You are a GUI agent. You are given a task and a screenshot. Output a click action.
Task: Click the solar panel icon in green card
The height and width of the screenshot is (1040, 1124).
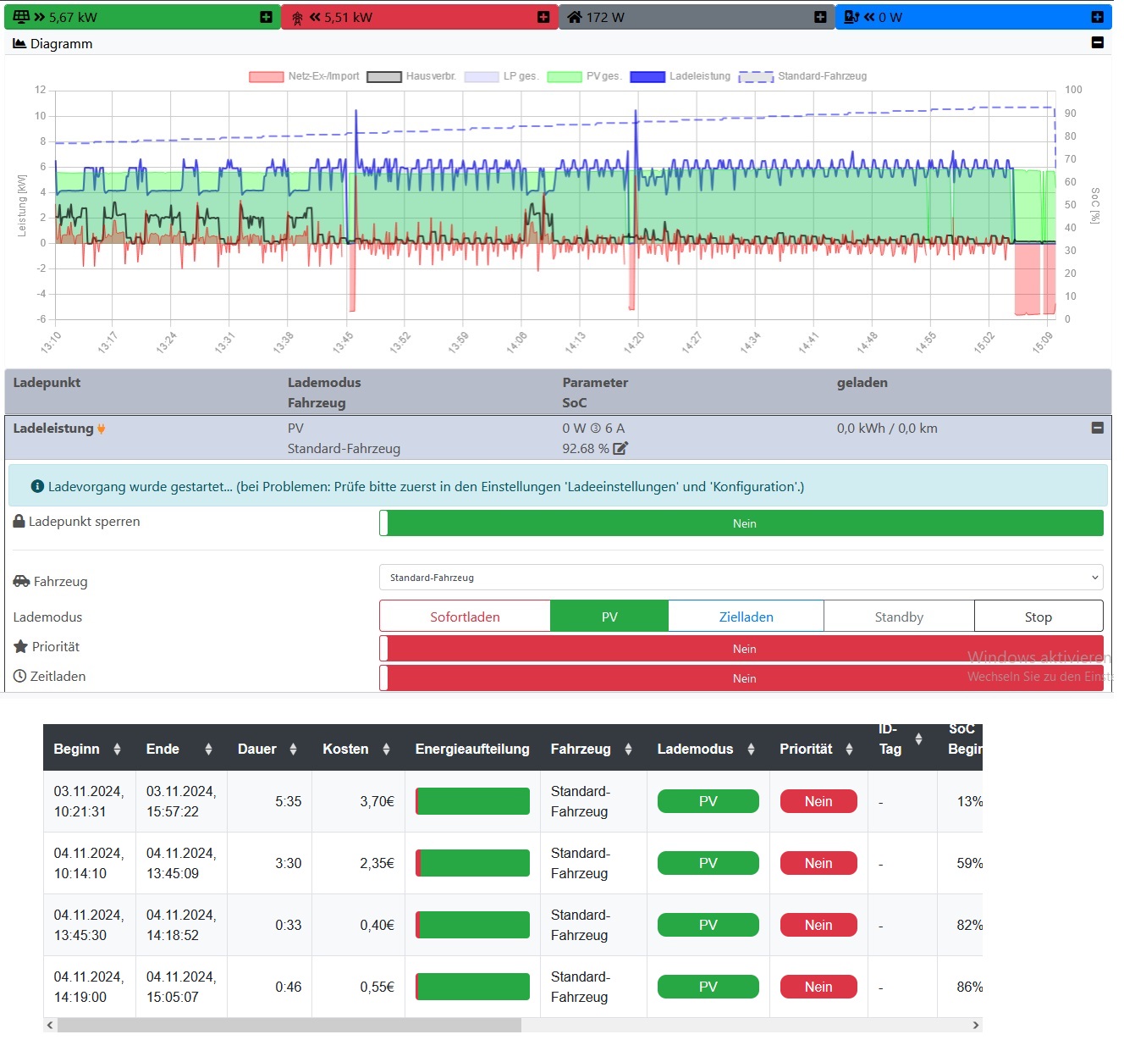[x=21, y=17]
